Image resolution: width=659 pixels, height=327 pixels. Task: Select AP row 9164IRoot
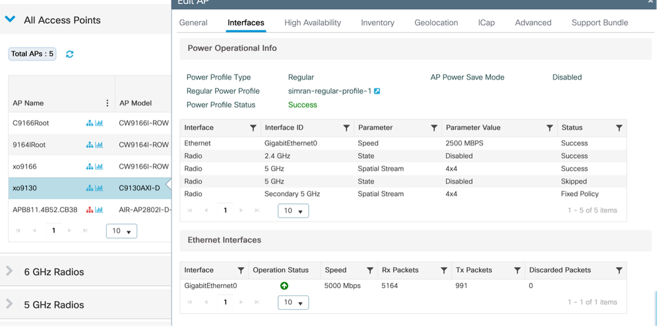coord(90,145)
